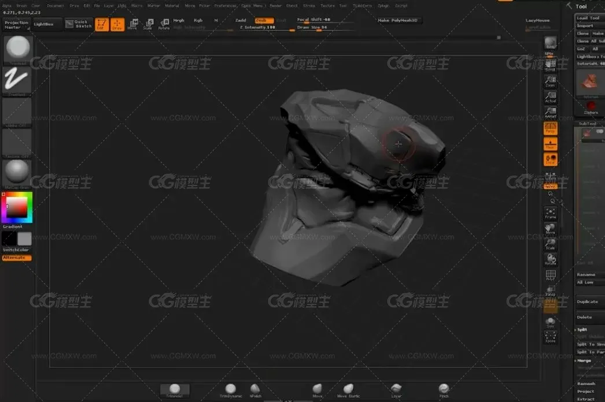
Task: Expand the Split section
Action: (x=582, y=330)
